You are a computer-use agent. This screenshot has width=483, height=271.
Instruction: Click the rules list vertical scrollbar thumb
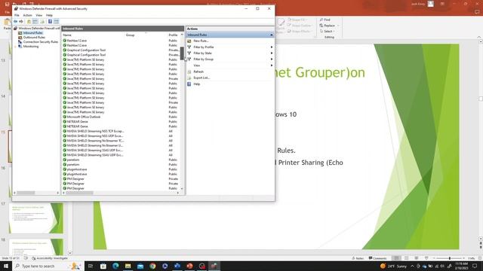[182, 53]
